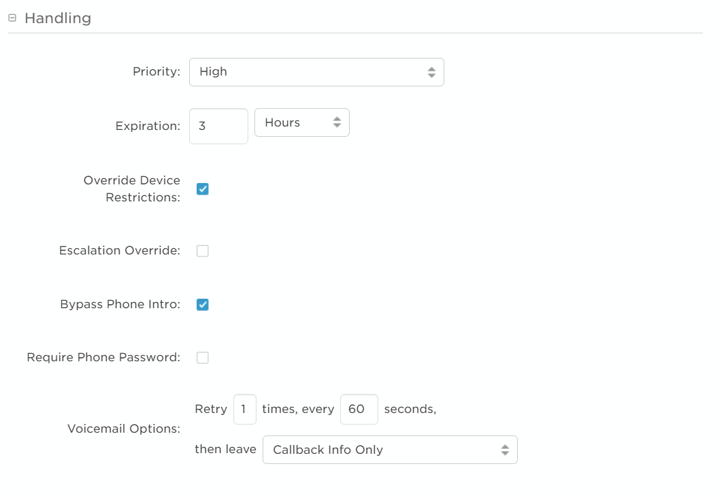
Task: Click the Require Phone Password label
Action: coord(103,358)
